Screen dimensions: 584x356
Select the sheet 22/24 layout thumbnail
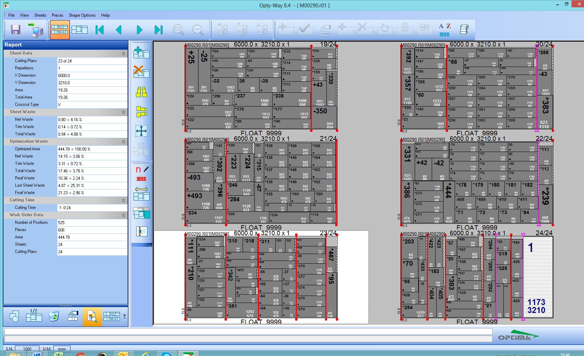tap(477, 182)
